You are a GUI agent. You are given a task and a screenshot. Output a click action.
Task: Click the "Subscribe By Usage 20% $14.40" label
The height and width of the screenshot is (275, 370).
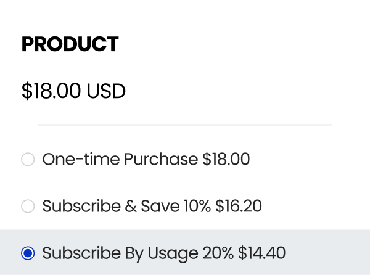tap(163, 253)
